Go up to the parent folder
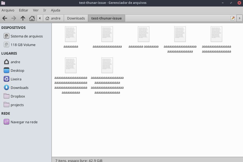The width and height of the screenshot is (243, 162). [23, 18]
